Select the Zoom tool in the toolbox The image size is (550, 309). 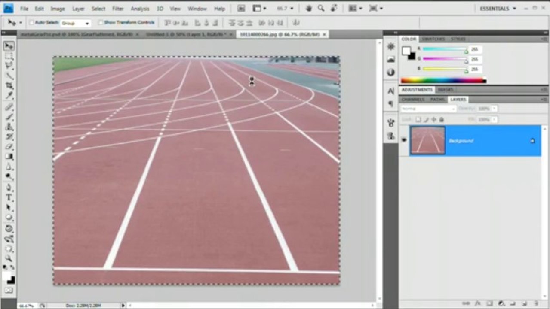coord(9,258)
